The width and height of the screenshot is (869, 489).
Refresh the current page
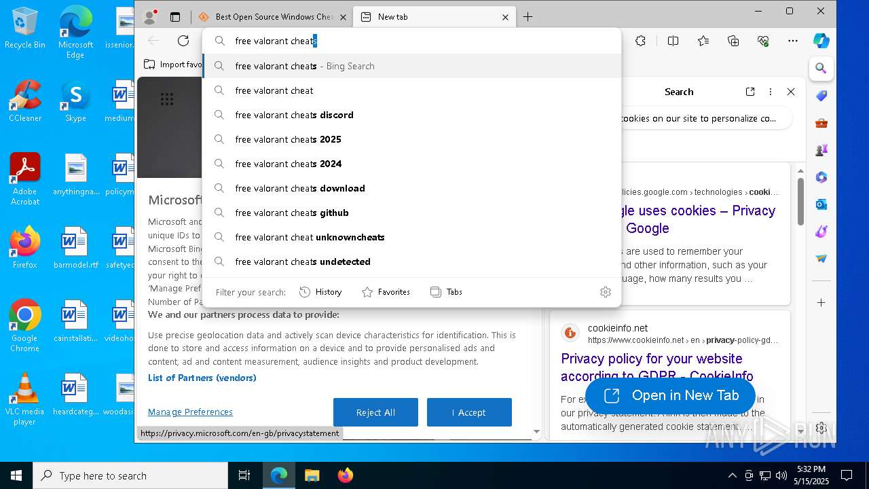(x=183, y=41)
